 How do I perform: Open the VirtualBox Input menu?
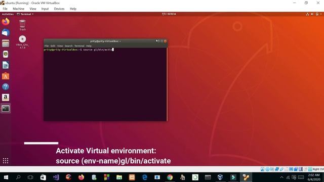point(45,9)
